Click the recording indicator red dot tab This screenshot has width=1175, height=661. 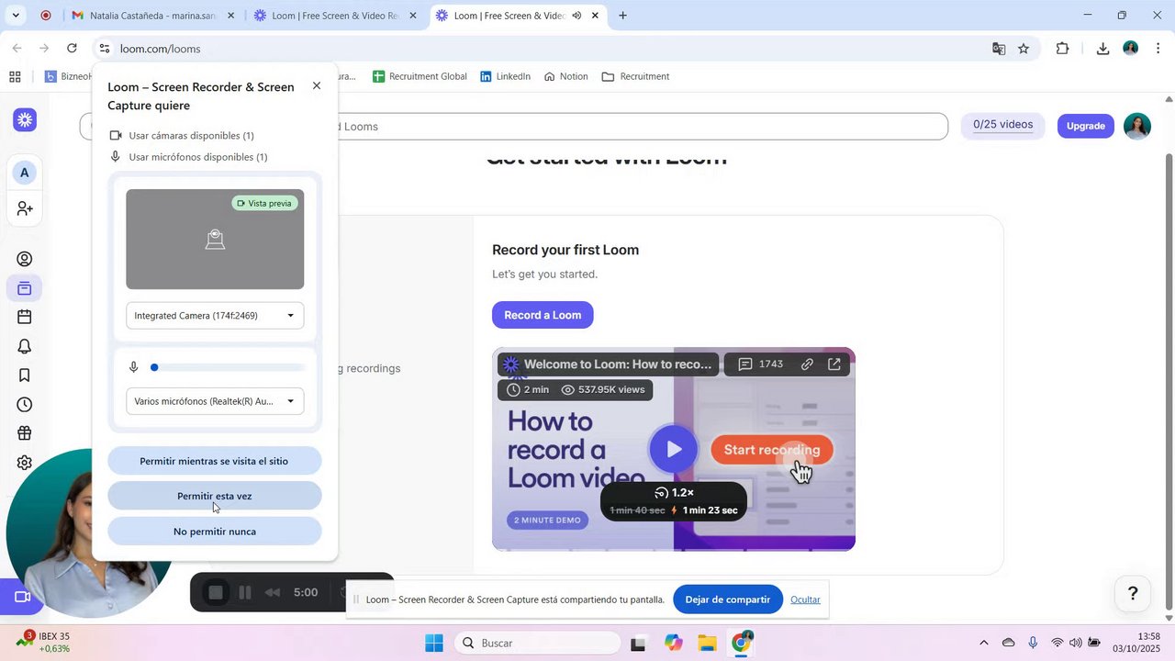(46, 16)
